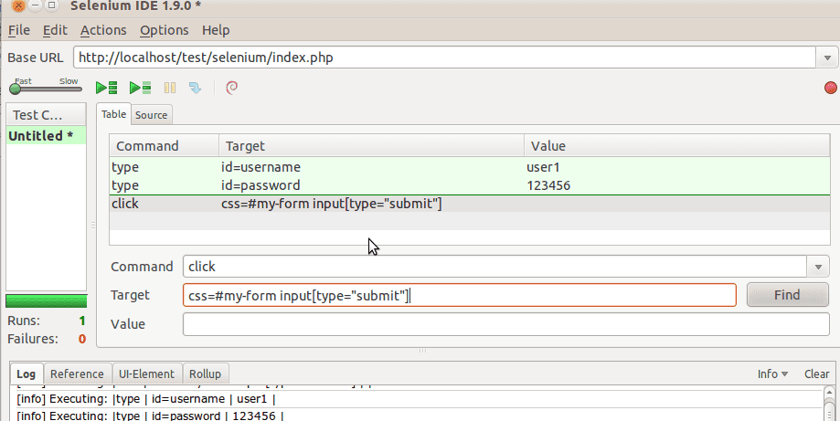Select the click css=#my-form command row
Viewport: 840px width, 421px height.
click(470, 204)
